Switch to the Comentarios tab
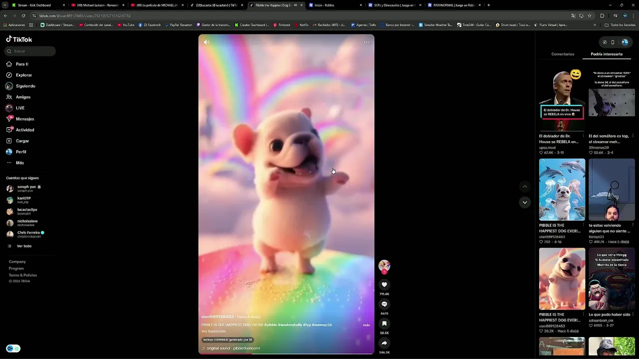 pyautogui.click(x=563, y=54)
